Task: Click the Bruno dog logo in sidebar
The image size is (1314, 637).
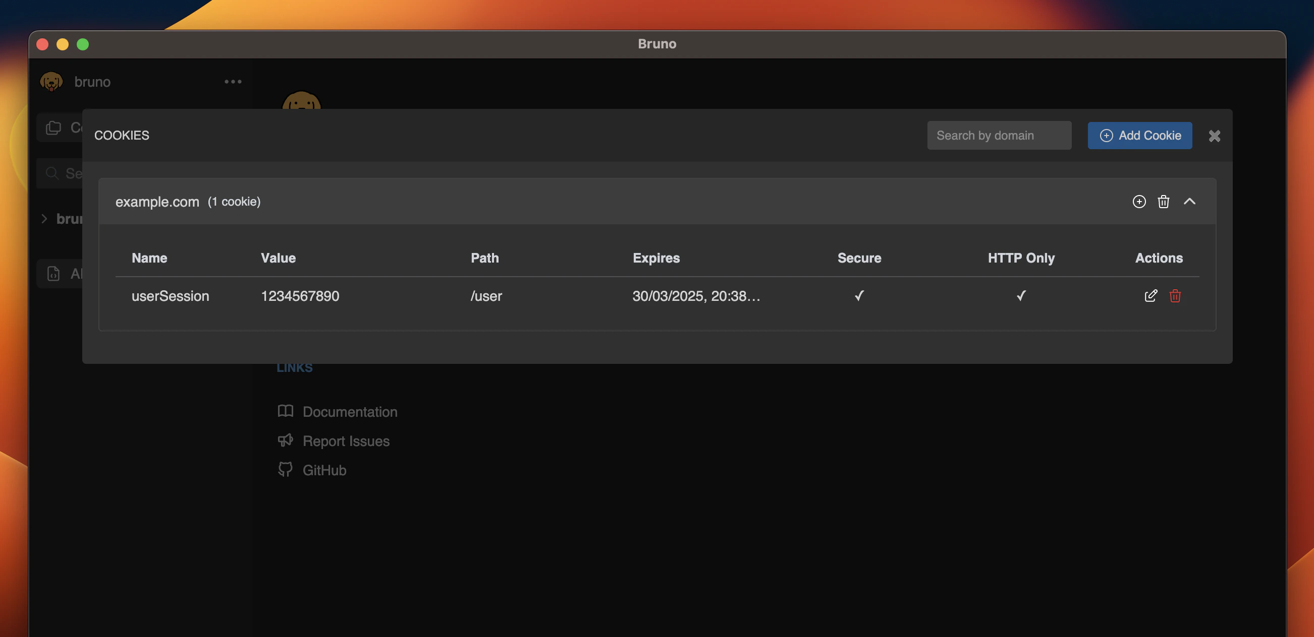Action: tap(51, 82)
